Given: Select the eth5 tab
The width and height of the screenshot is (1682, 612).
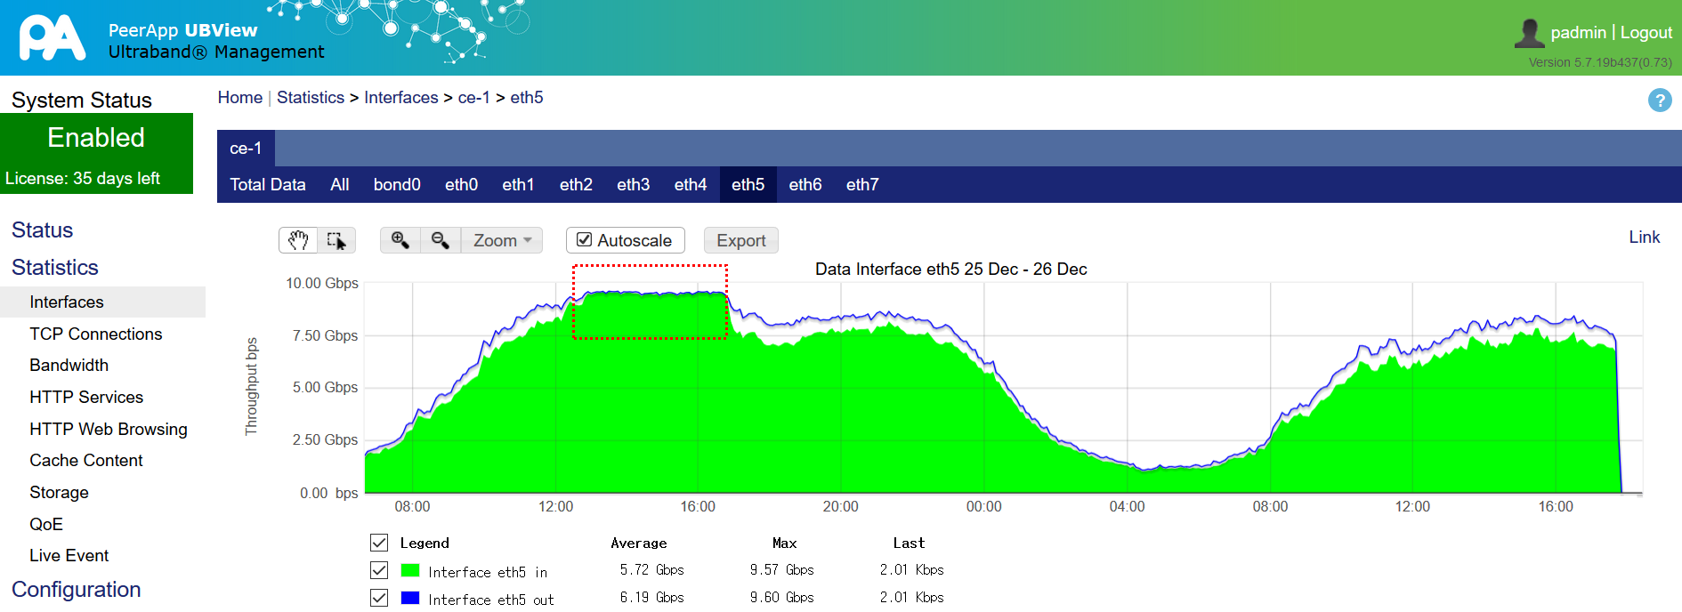Looking at the screenshot, I should coord(748,184).
